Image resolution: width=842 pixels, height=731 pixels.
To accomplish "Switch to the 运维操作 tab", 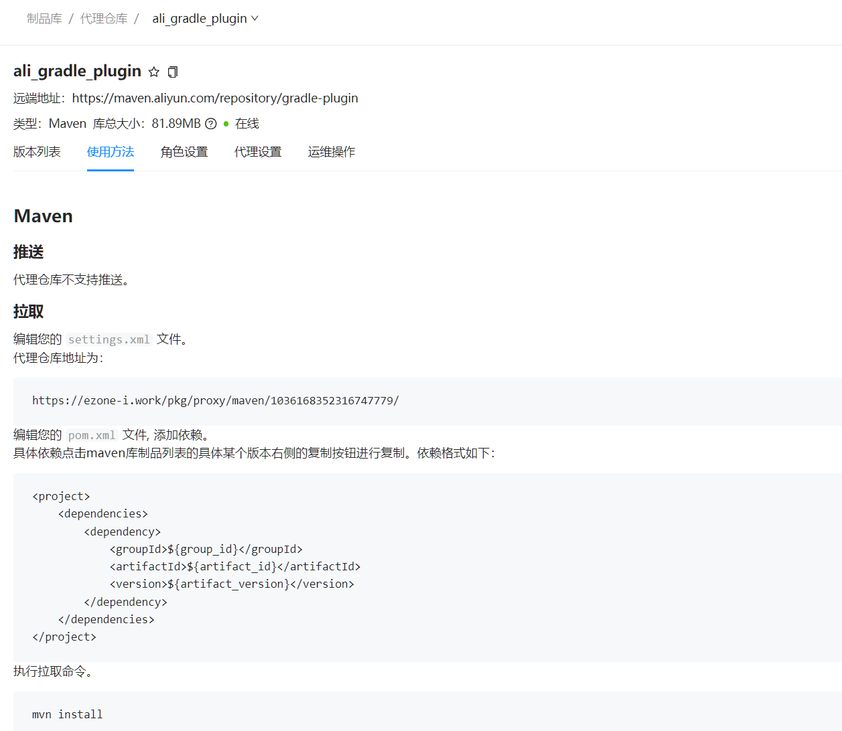I will click(332, 152).
